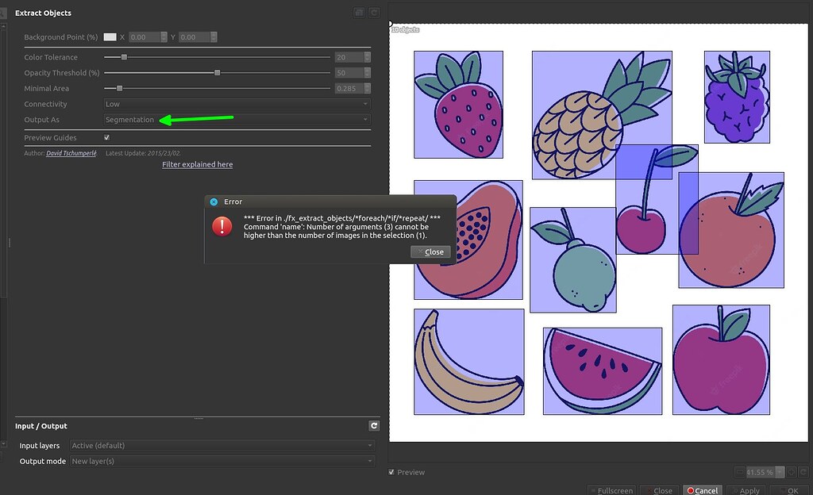Close the error dialog

point(430,251)
